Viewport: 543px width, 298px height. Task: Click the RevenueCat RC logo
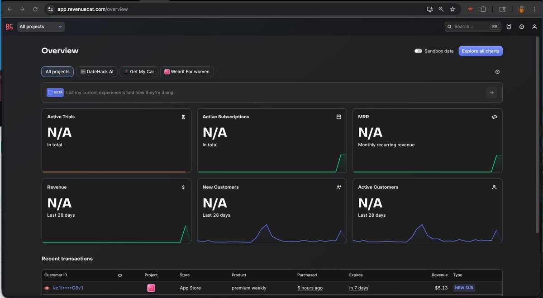coord(9,27)
